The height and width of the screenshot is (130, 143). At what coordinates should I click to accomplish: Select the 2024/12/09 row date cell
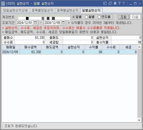[x=11, y=52]
